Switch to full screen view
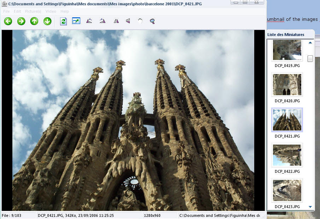Screen dimensions: 320x219 76,21
